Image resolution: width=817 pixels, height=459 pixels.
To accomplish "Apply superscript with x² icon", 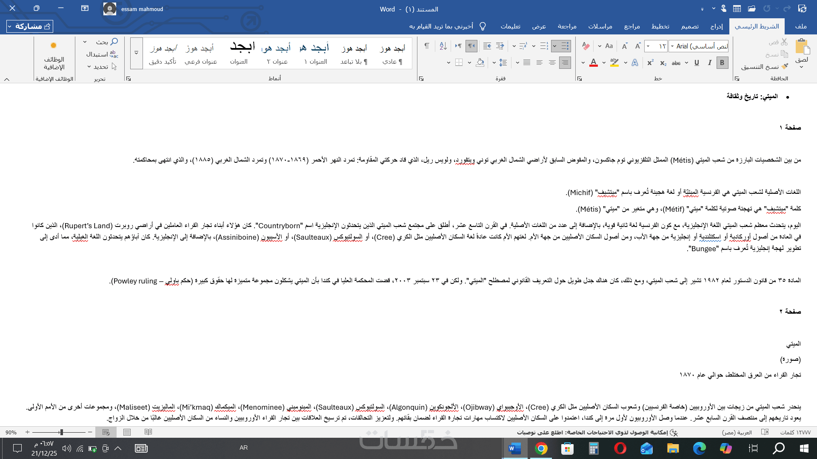I will coord(650,63).
